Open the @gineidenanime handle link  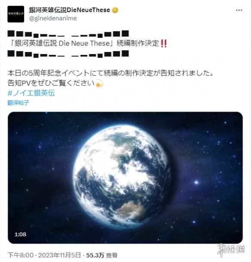[x=53, y=18]
